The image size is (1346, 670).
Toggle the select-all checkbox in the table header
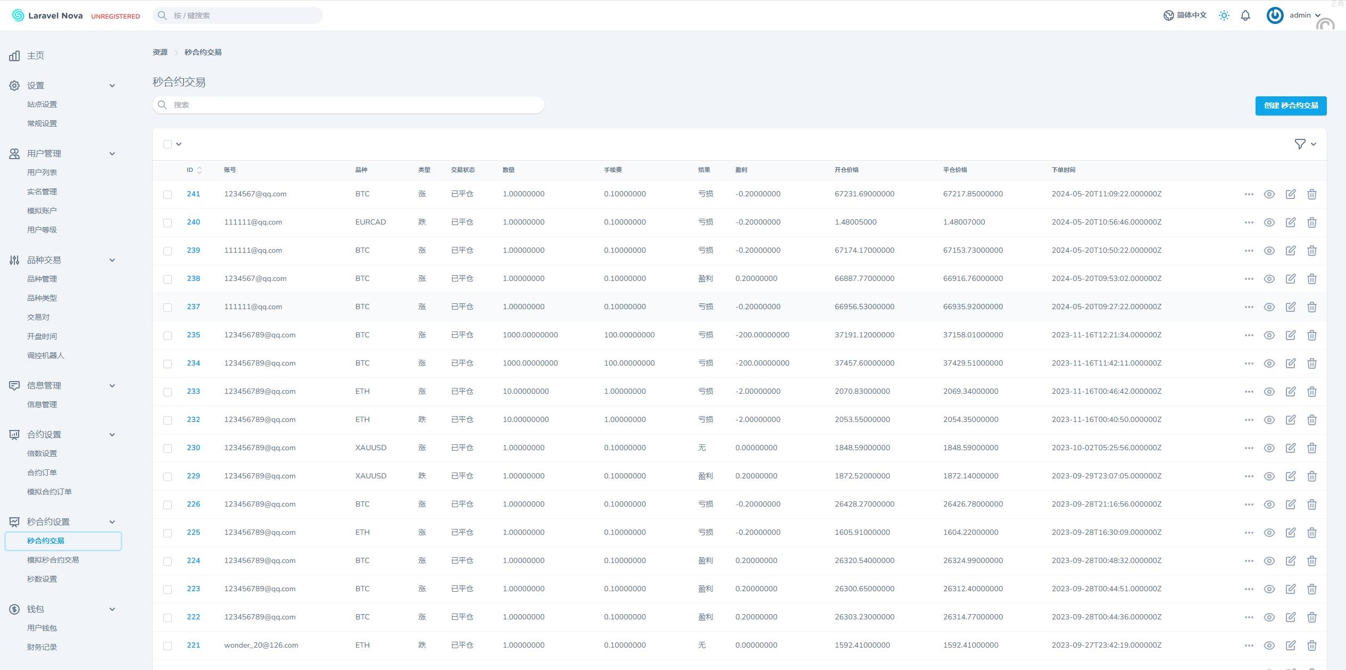click(168, 144)
